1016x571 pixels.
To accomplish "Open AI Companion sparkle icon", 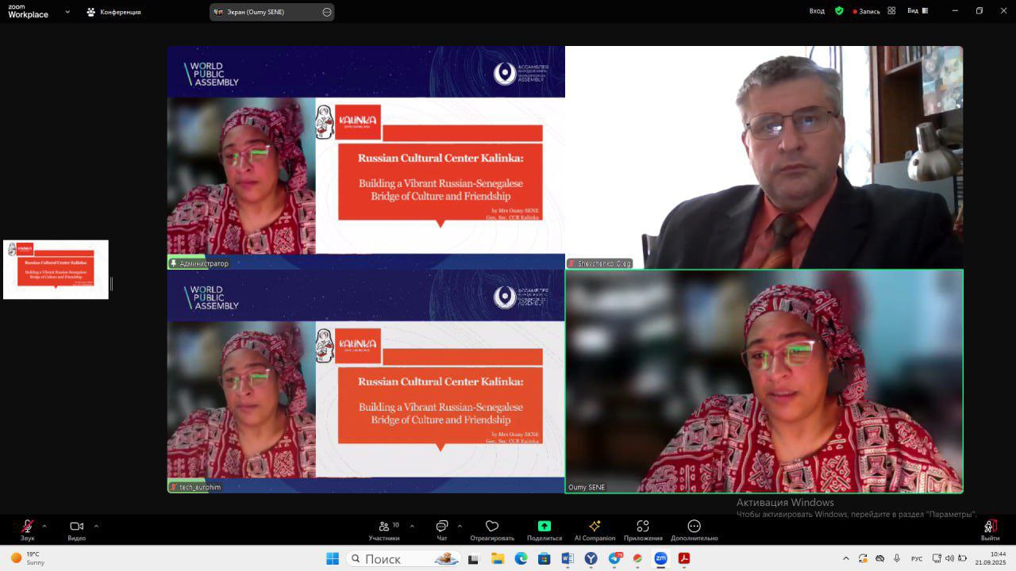I will (x=595, y=527).
